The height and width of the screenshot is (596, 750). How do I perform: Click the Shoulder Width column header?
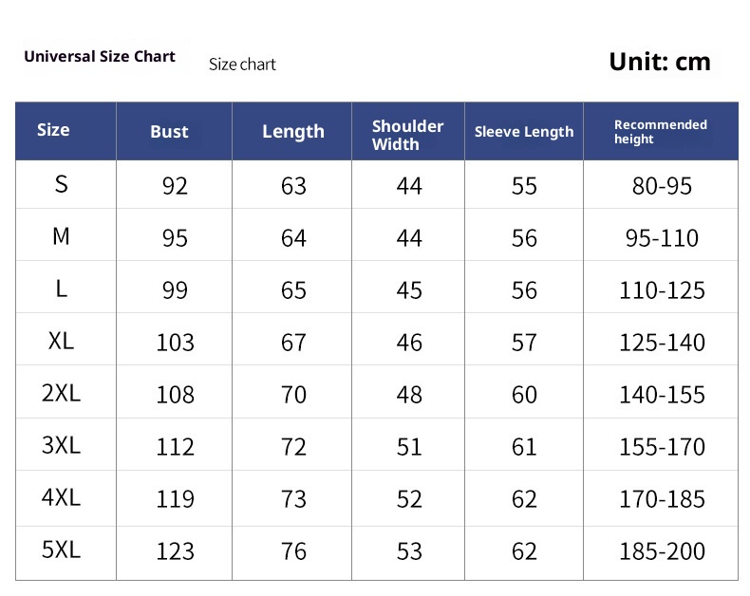407,135
